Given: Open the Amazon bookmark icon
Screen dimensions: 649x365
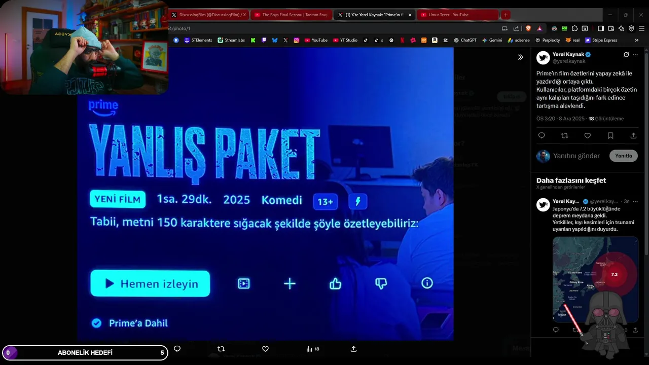Looking at the screenshot, I should tap(435, 40).
